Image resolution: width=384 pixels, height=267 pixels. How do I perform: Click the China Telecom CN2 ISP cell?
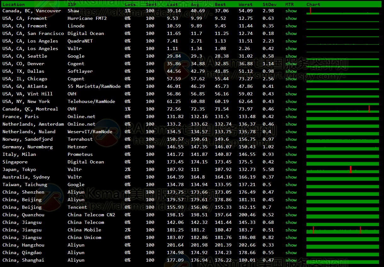click(x=91, y=215)
